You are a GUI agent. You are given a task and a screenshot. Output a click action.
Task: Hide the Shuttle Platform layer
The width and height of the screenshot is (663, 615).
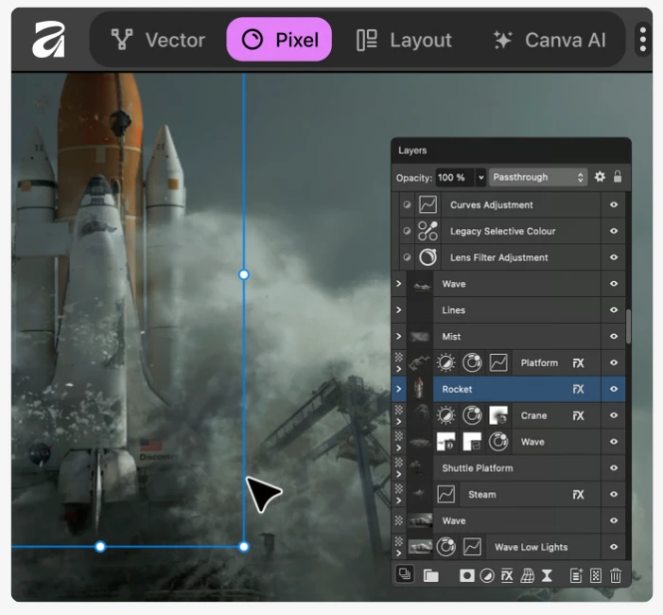pyautogui.click(x=614, y=467)
